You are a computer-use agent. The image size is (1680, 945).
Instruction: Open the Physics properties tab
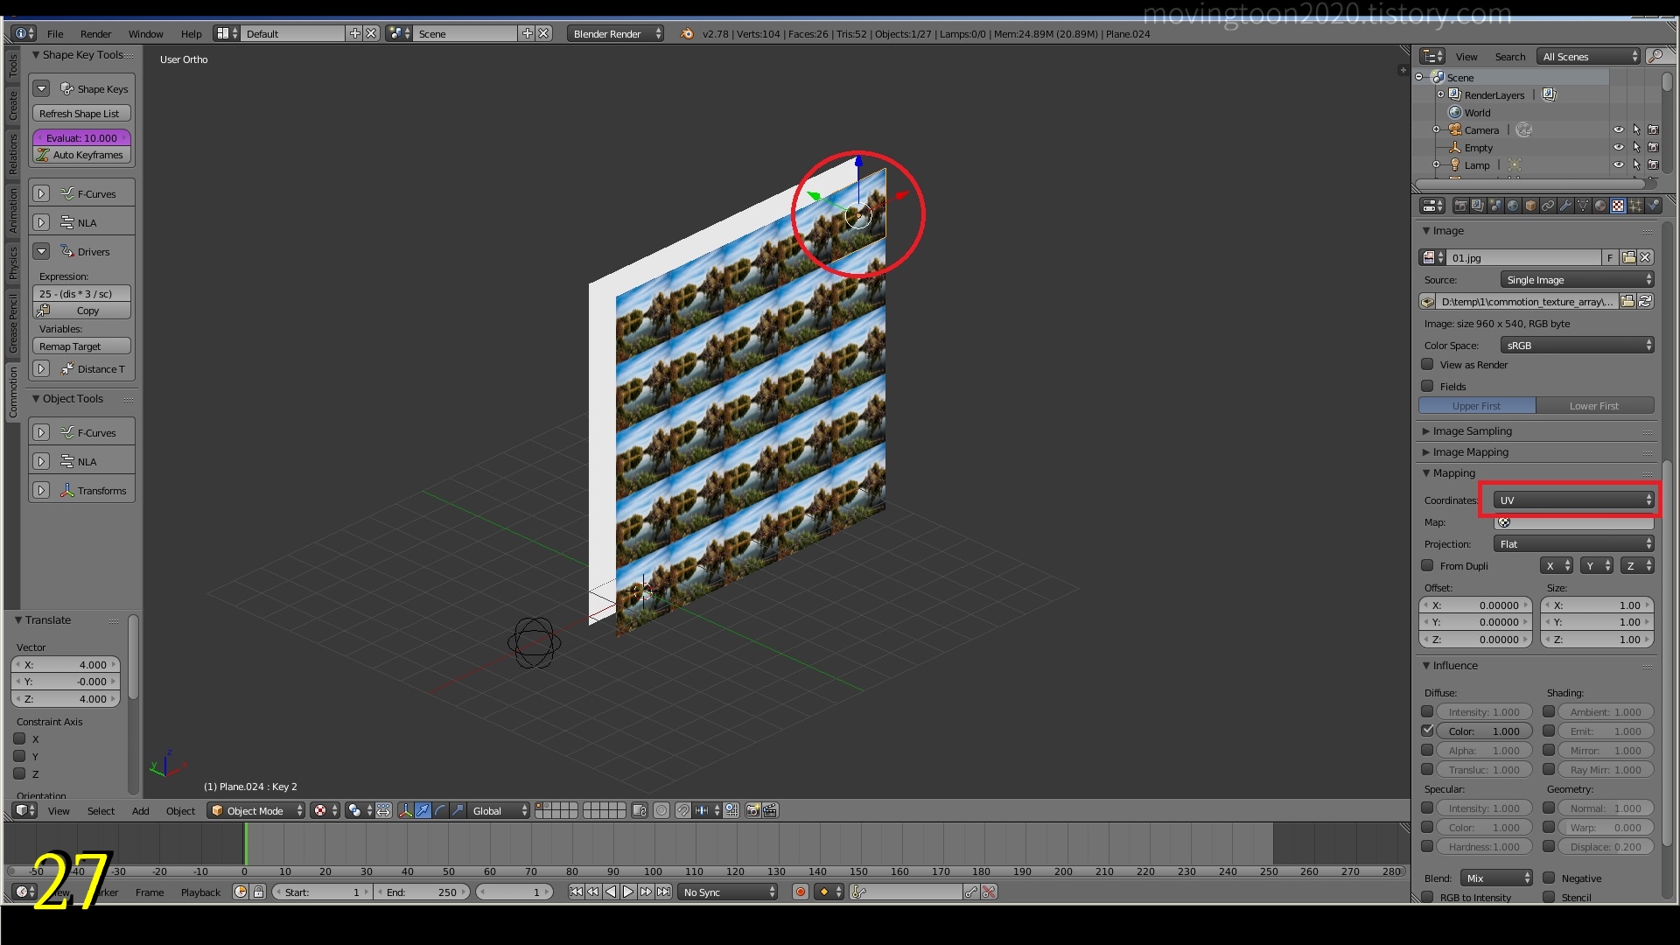pos(1653,206)
